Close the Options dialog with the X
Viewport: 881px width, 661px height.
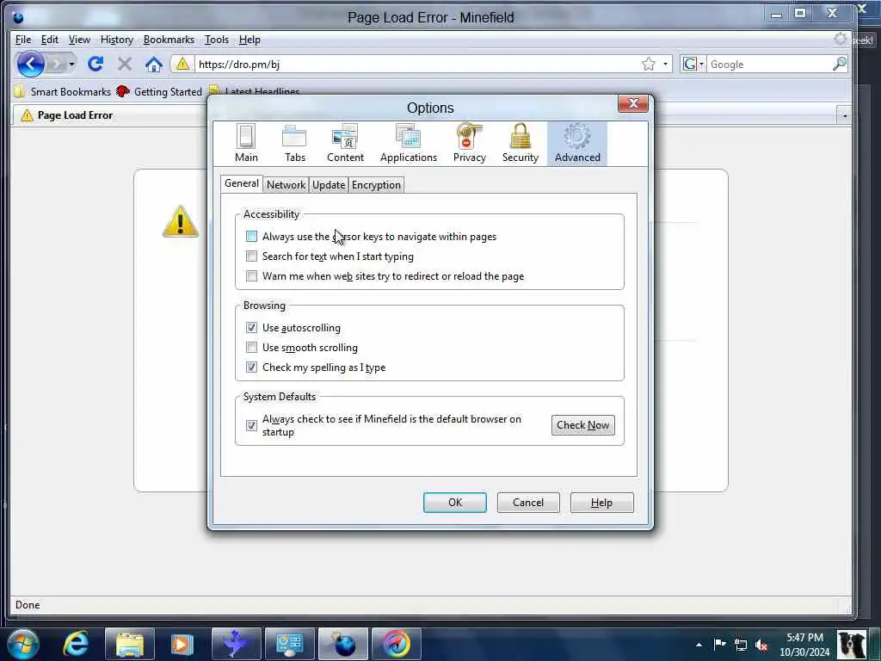click(x=632, y=103)
